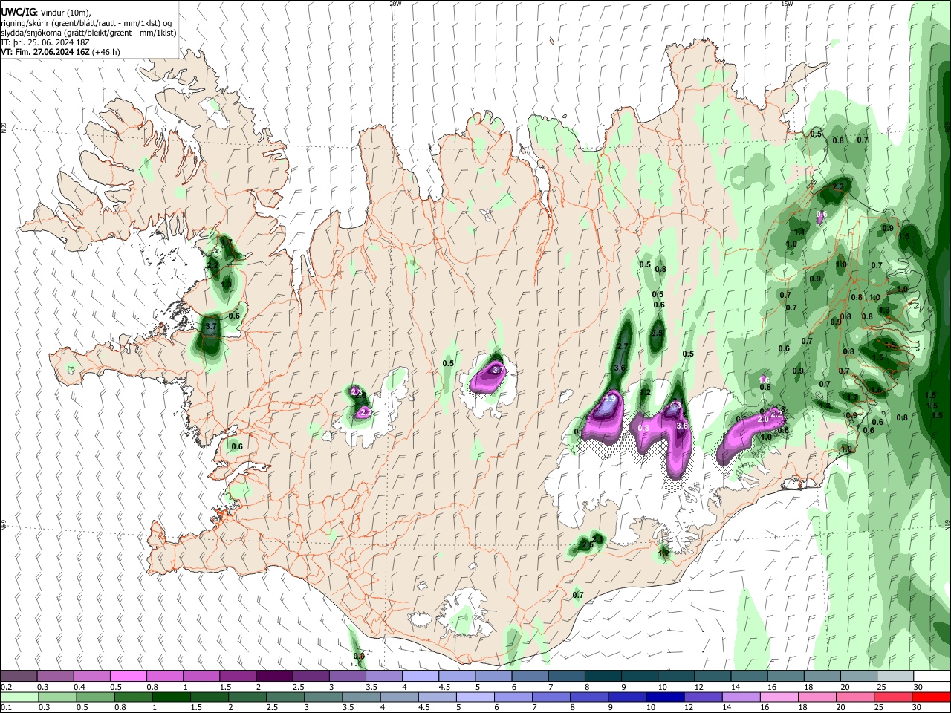
Task: Click the 0.6 value beside the western 3.7 label
Action: click(x=234, y=316)
